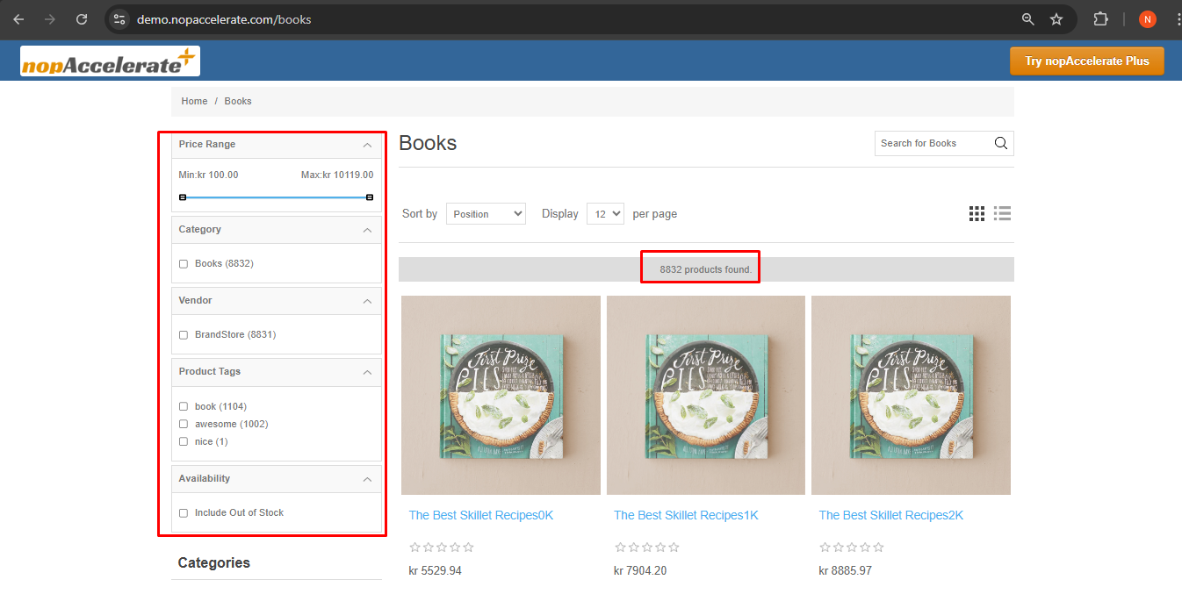
Task: Open the Display per page dropdown
Action: point(605,214)
